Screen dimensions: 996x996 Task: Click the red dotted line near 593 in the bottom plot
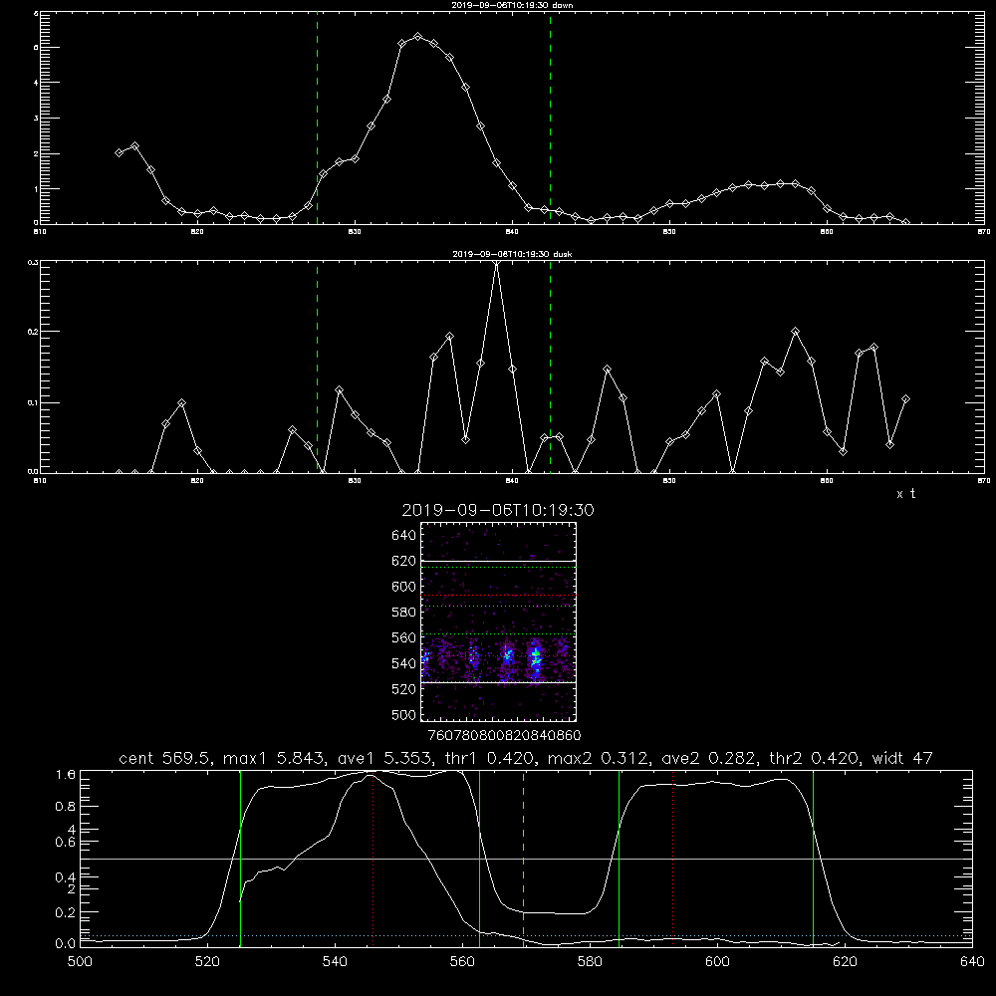[x=672, y=858]
